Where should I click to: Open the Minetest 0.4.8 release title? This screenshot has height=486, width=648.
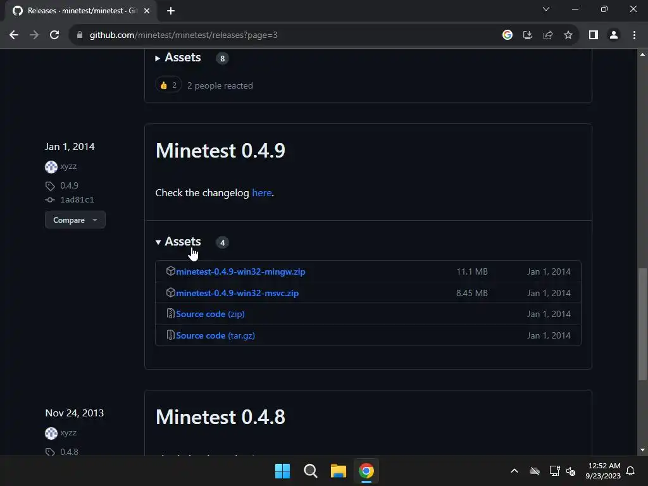pos(220,417)
